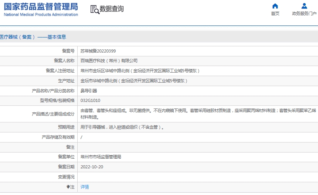The image size is (318, 195).
Task: Click the 变更情况 row label
Action: click(x=66, y=177)
